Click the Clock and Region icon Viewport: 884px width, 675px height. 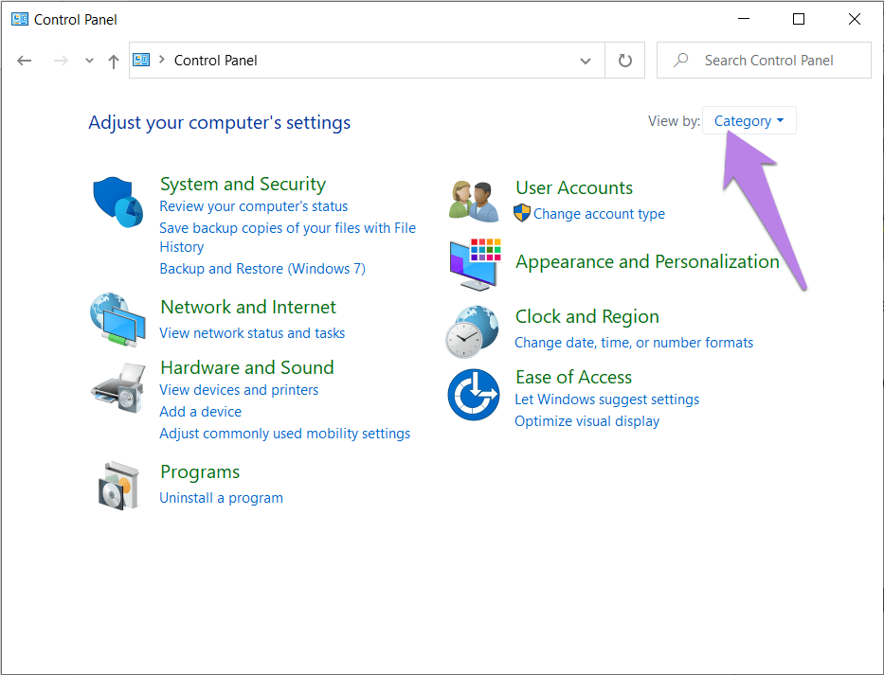(x=471, y=330)
